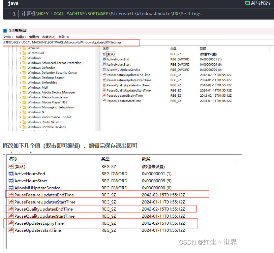Viewport: 274px width, 253px height.
Task: Click the 类型 column header in the lower list
Action: tap(105, 159)
